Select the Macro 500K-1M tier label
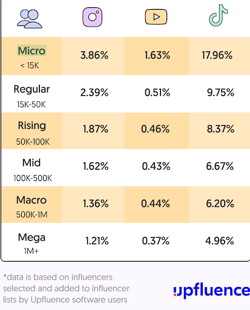The height and width of the screenshot is (310, 250). point(31,206)
